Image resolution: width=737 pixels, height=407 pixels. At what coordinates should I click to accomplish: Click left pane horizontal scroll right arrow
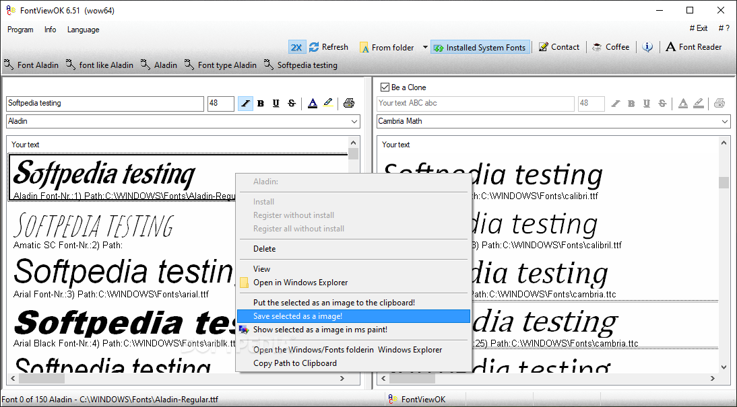[342, 378]
